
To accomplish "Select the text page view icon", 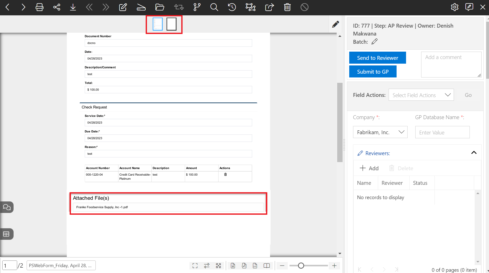I will point(233,266).
